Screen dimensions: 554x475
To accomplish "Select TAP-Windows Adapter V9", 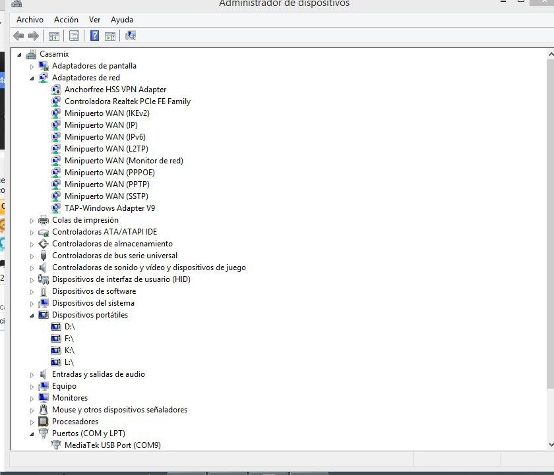I will coord(110,208).
